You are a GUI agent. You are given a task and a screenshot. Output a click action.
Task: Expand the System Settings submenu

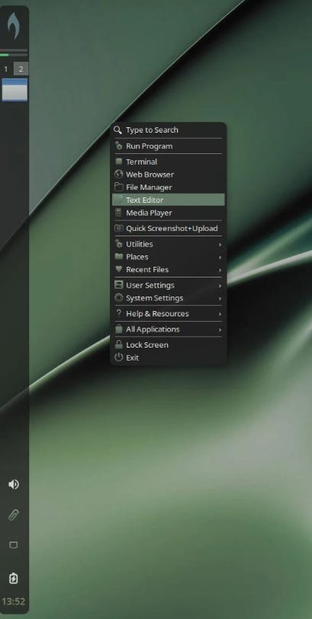point(169,297)
